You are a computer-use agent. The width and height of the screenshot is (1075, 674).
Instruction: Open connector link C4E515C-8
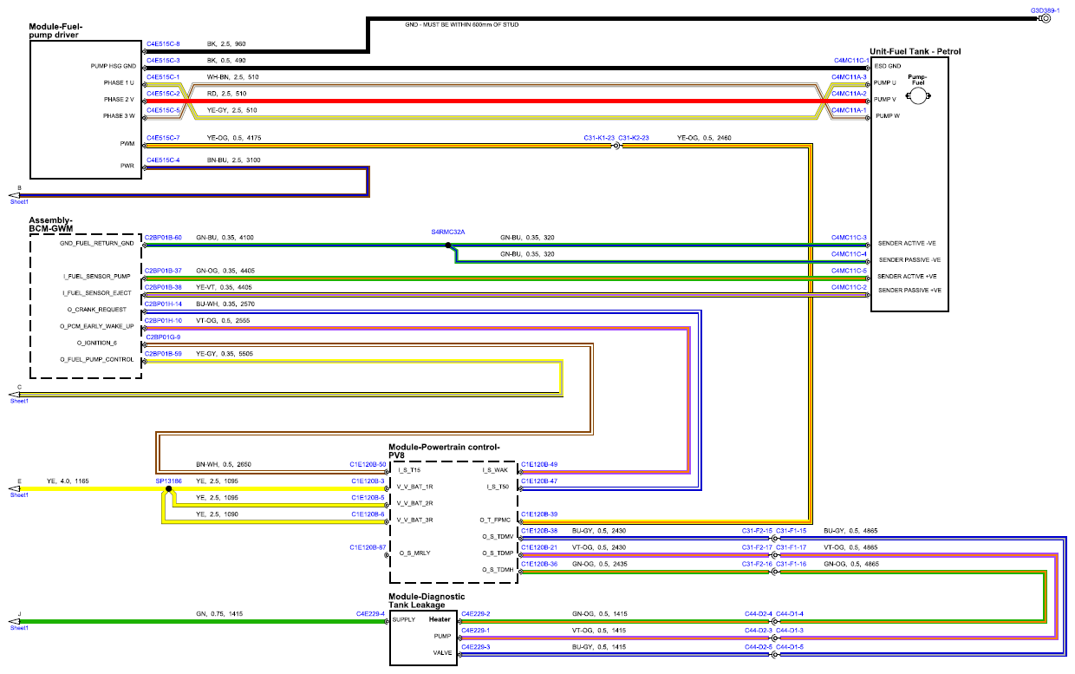point(163,43)
